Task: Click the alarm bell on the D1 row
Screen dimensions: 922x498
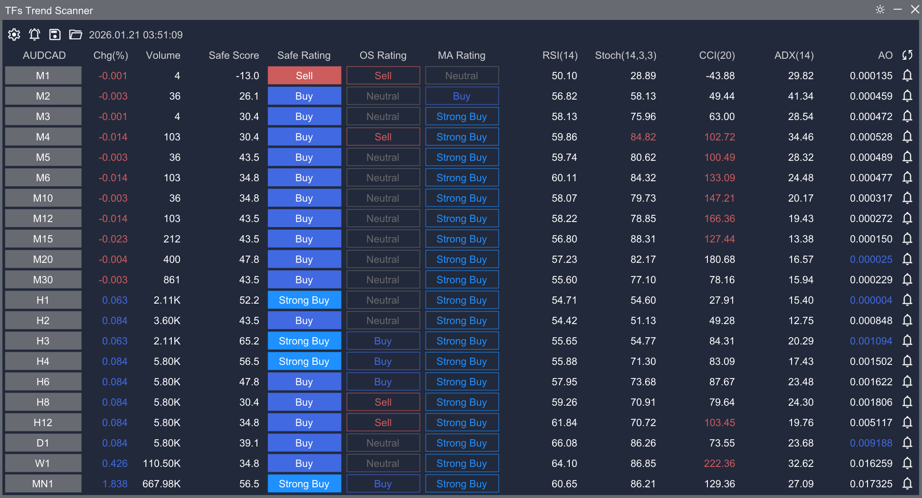Action: [x=907, y=443]
